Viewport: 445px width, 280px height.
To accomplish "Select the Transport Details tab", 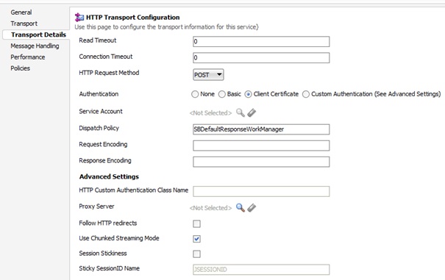I will click(x=38, y=35).
